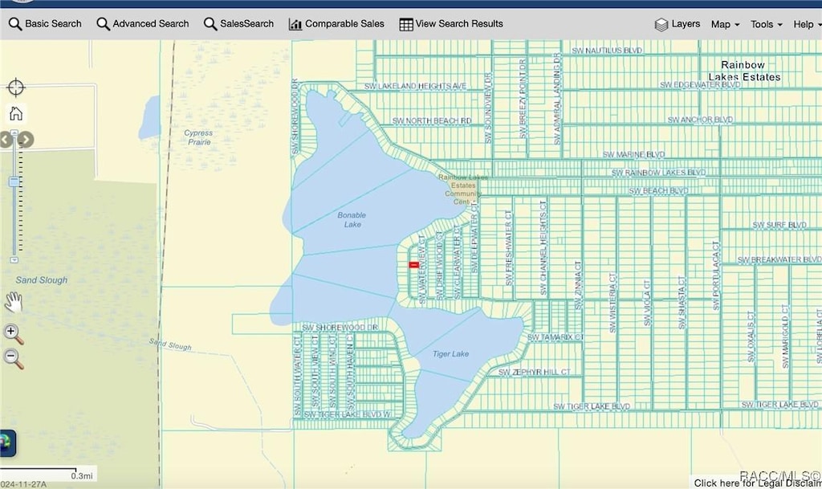Open Advanced Search
Screen dimensions: 822x489
tap(143, 23)
